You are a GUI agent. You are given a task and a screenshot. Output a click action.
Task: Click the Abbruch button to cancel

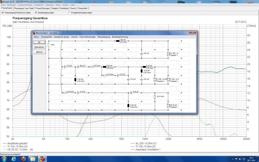click(39, 52)
